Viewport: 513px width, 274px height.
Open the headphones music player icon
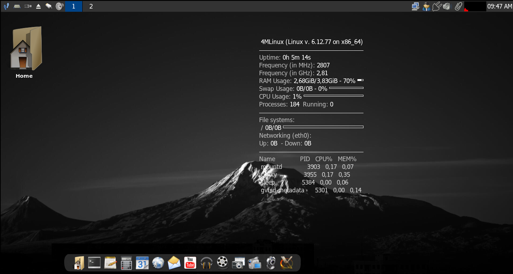206,263
